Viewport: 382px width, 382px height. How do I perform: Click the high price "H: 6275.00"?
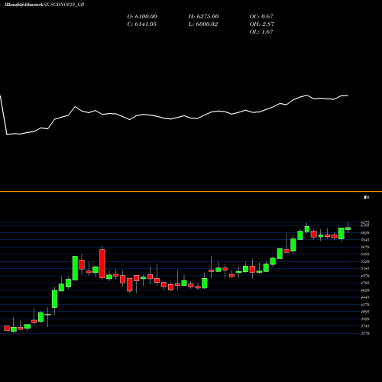203,17
